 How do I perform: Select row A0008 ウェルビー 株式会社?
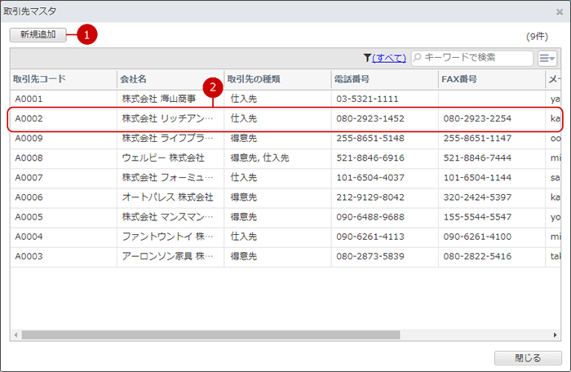[x=163, y=157]
